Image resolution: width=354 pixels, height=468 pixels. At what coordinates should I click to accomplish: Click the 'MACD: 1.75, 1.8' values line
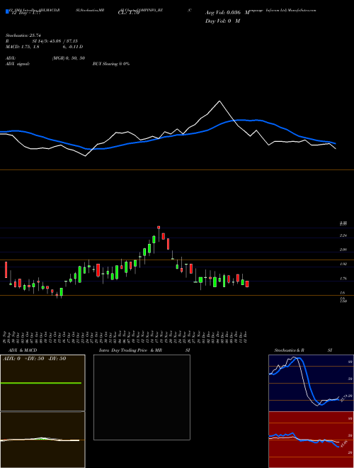23,47
